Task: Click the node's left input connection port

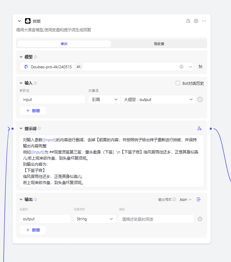Action: 13,129
